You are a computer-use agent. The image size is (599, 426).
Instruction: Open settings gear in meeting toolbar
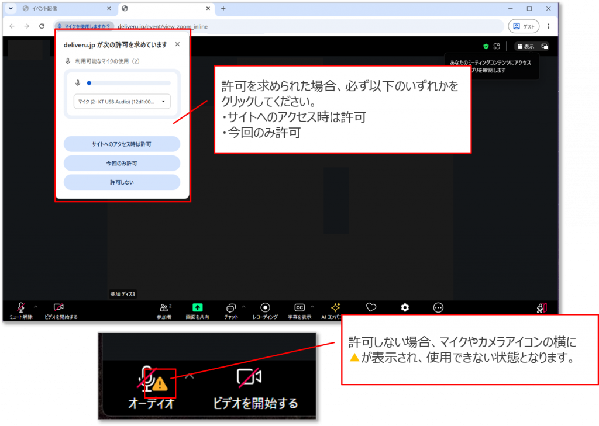(x=405, y=307)
